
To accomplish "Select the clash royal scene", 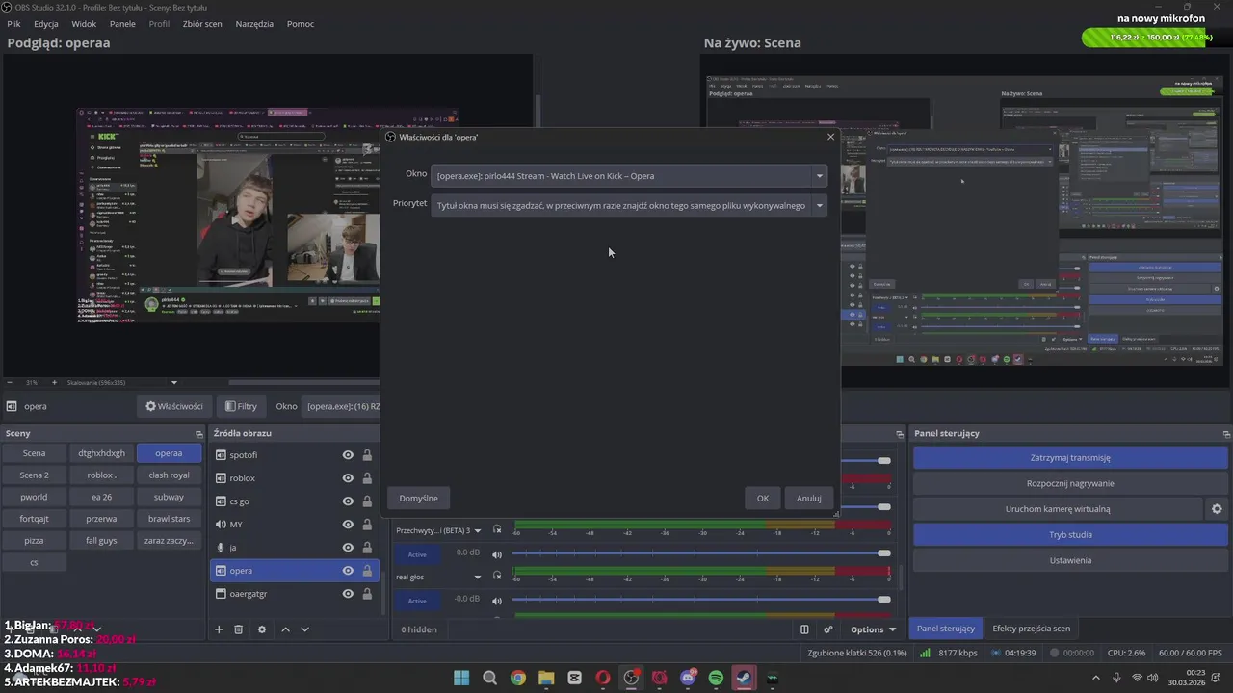I will coord(169,475).
